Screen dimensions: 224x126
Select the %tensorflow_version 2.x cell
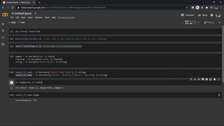tap(115, 39)
